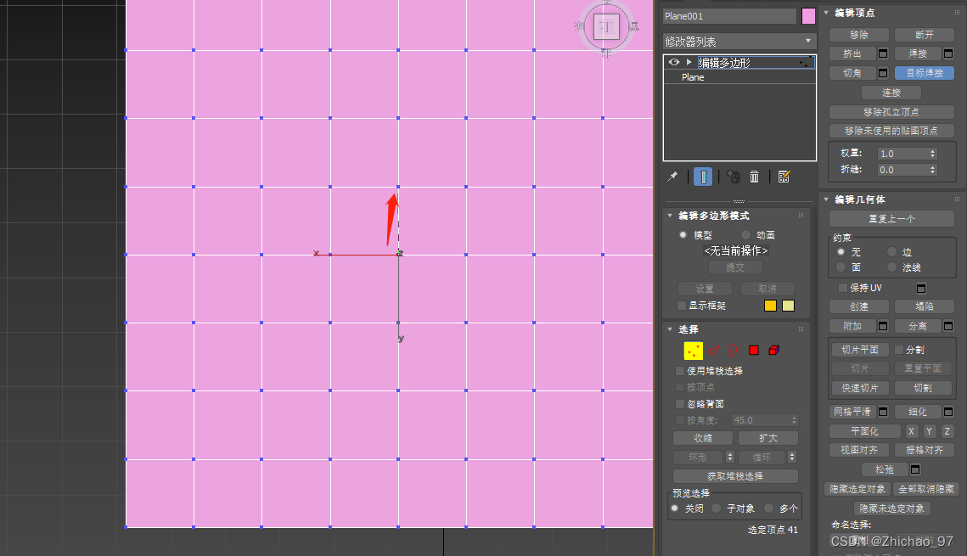This screenshot has height=556, width=967.
Task: Toggle eye visibility of 编辑多边形 modifier
Action: click(x=673, y=62)
